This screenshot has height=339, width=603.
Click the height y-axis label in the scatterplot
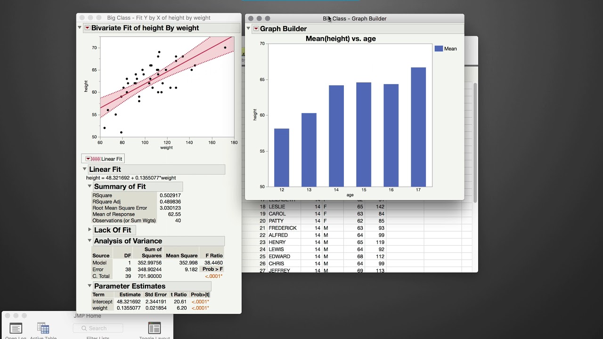(x=86, y=86)
